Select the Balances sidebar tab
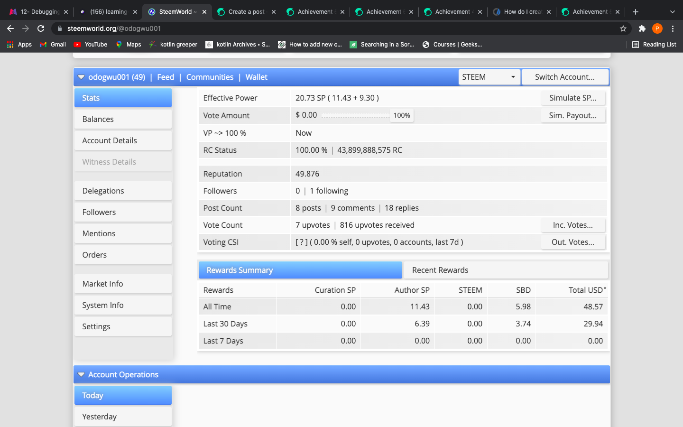Image resolution: width=683 pixels, height=427 pixels. click(123, 119)
